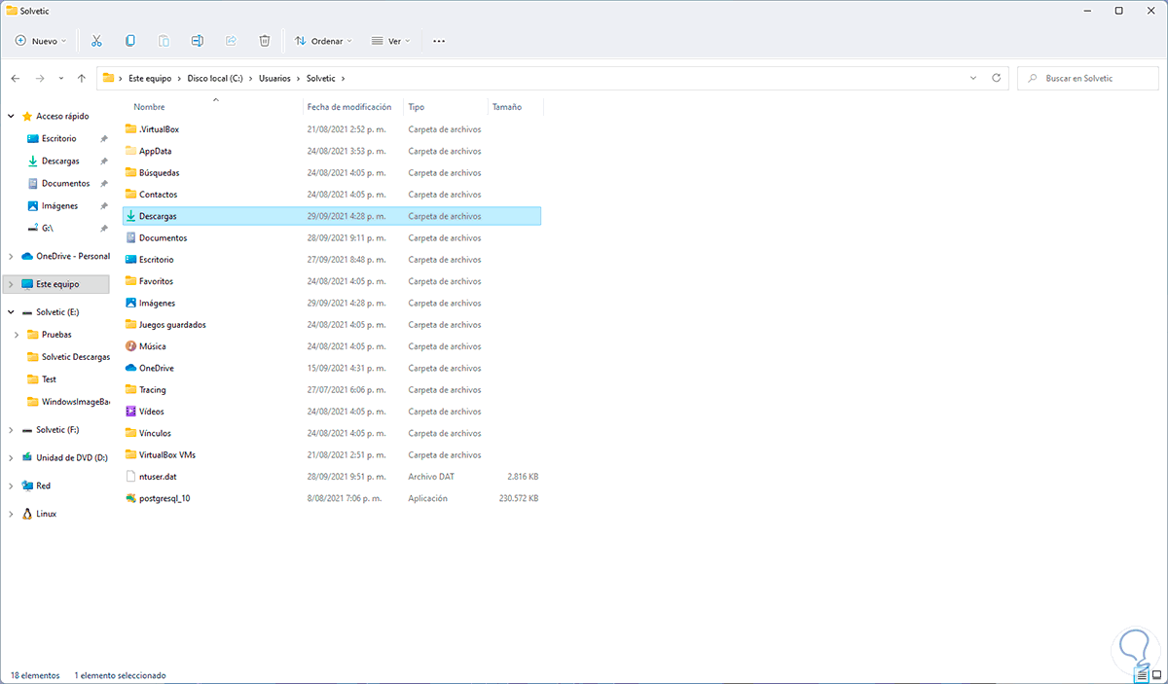Click the Paste clipboard icon in toolbar

coord(164,41)
